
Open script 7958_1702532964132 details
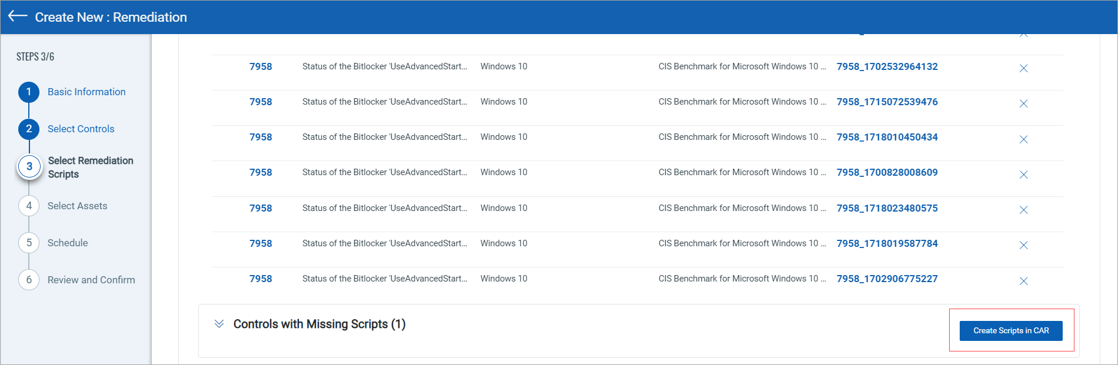click(887, 66)
